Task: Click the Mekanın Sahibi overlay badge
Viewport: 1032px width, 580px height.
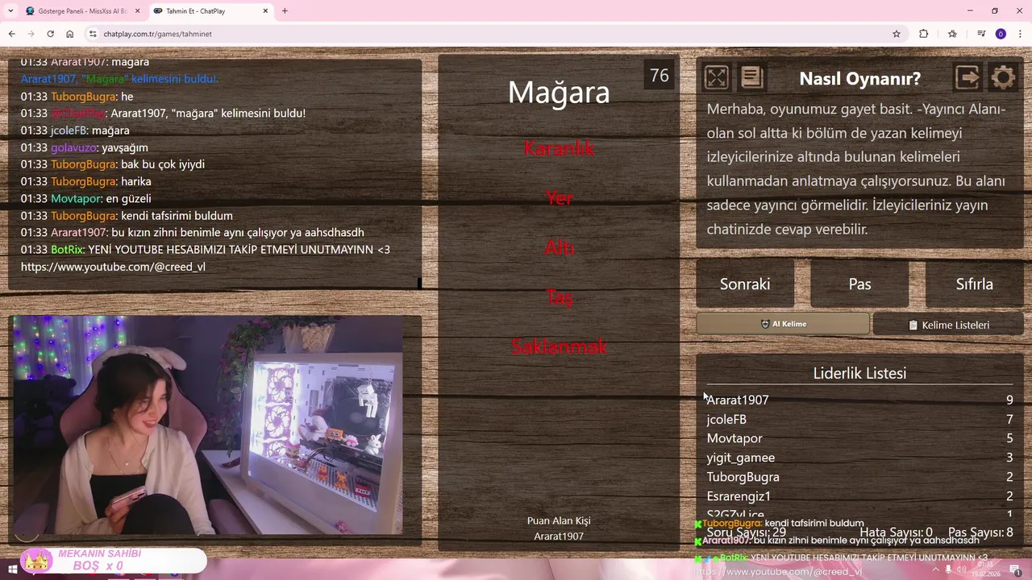Action: coord(113,560)
